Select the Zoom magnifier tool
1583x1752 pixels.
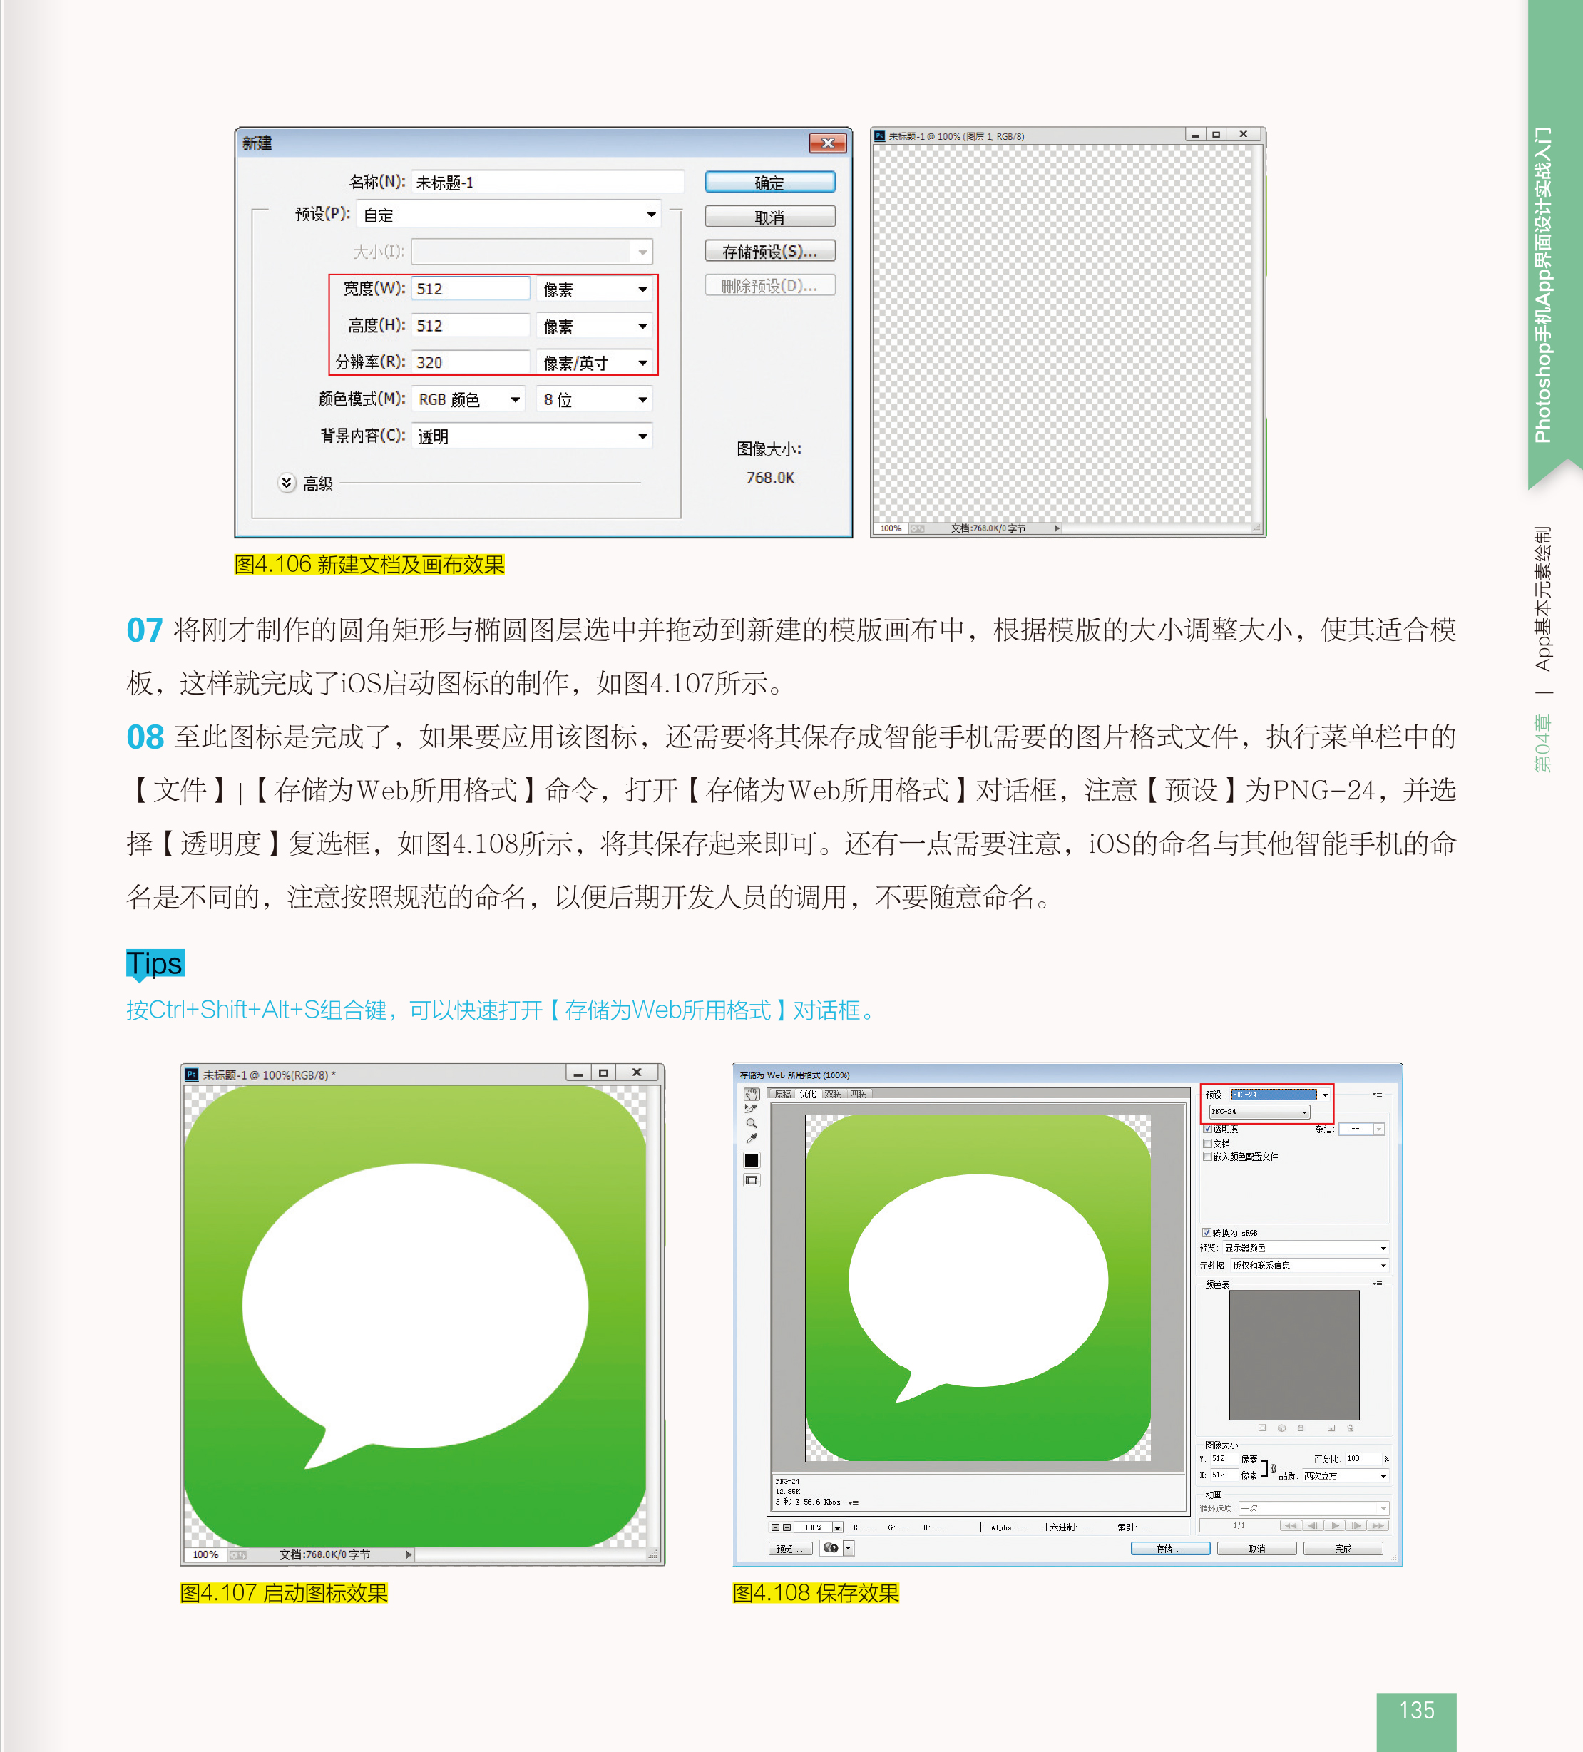click(752, 1123)
